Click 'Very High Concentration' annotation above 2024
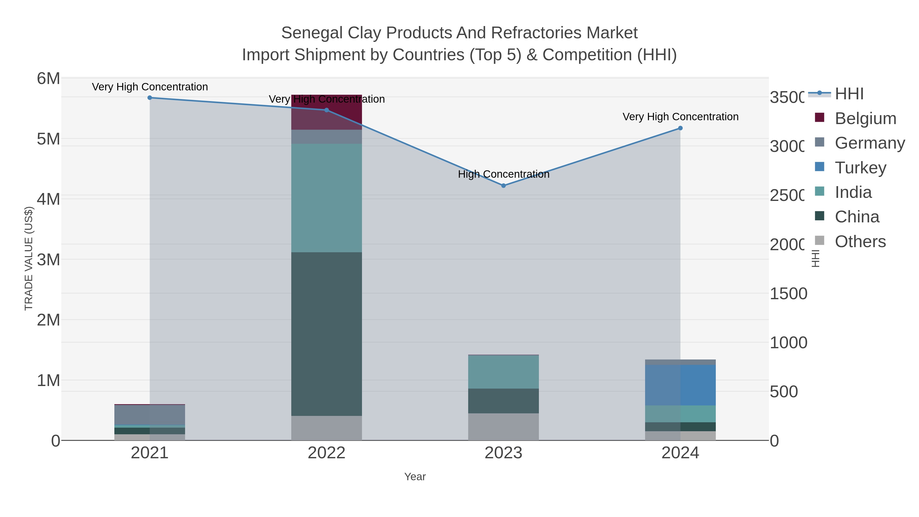Image resolution: width=919 pixels, height=517 pixels. (680, 117)
